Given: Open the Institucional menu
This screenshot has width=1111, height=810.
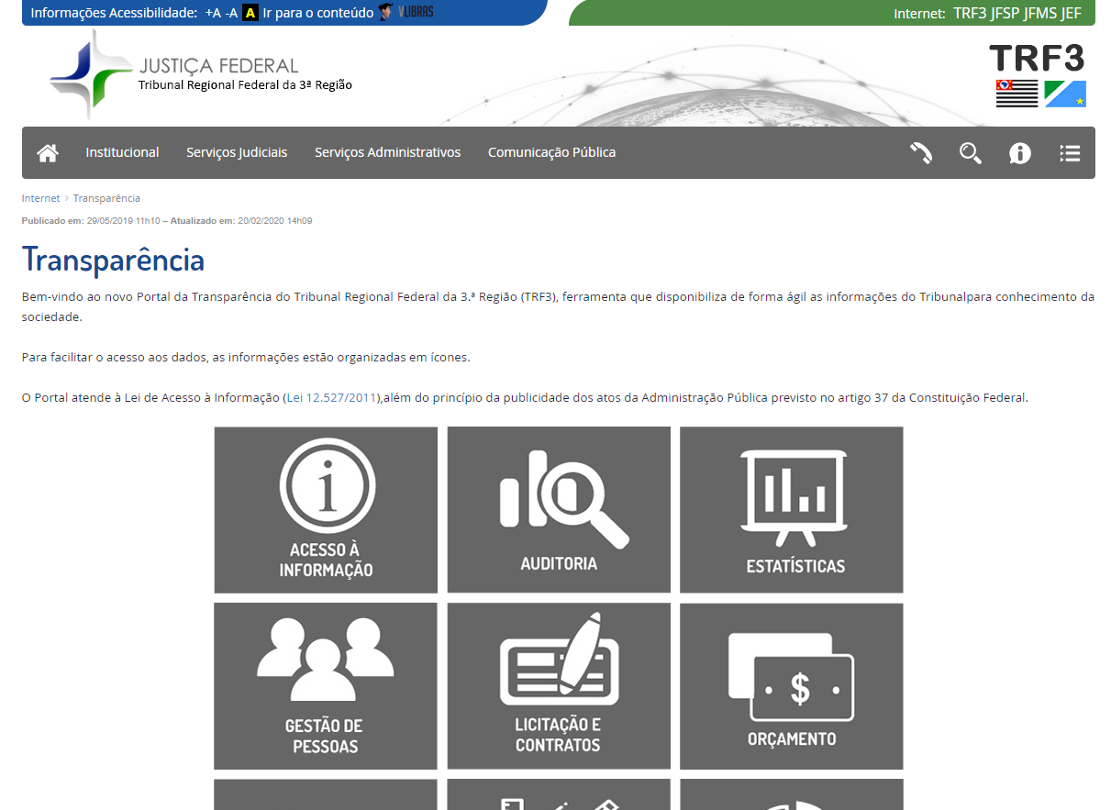Looking at the screenshot, I should tap(122, 152).
